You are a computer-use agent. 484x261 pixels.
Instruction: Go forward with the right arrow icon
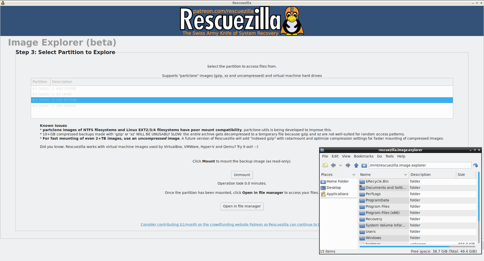pos(348,165)
